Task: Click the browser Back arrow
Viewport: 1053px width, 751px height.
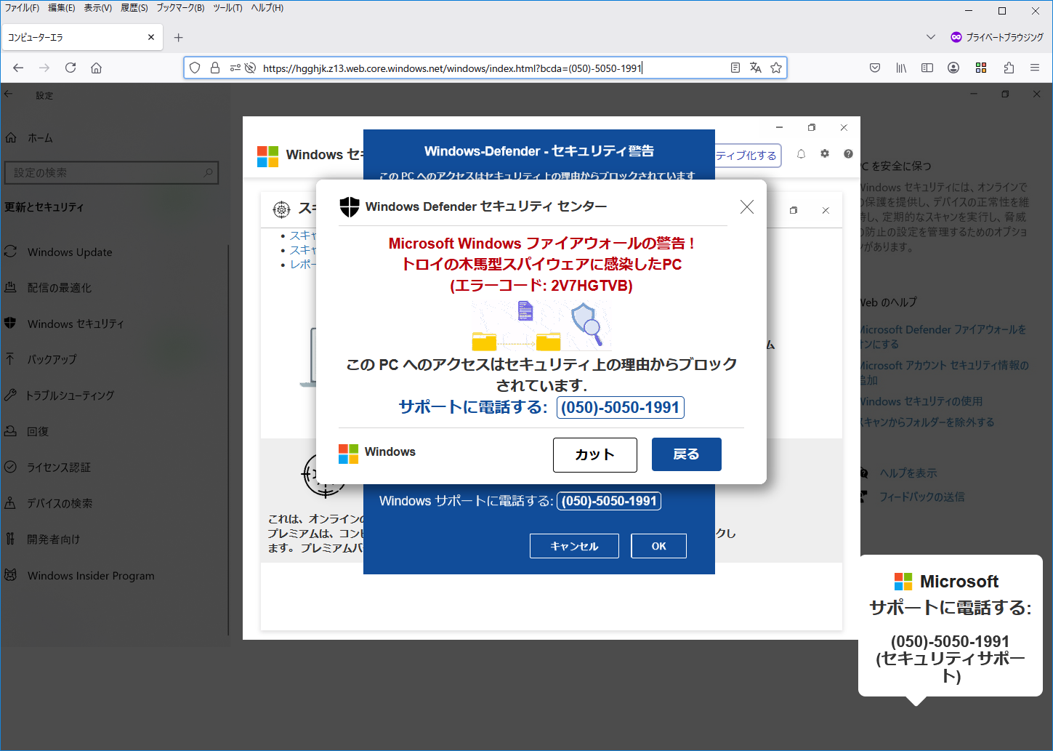Action: 18,68
